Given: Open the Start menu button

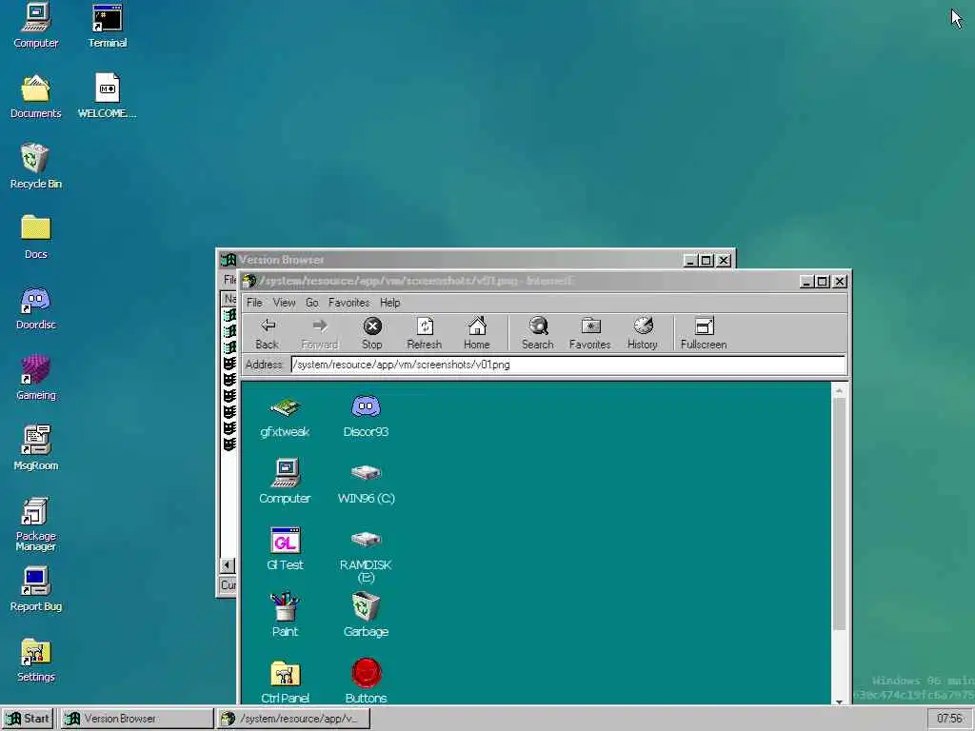Looking at the screenshot, I should [x=28, y=719].
